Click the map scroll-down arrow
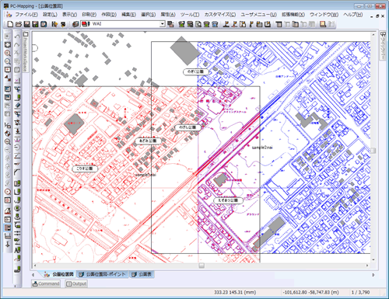Image resolution: width=389 pixels, height=299 pixels. click(x=373, y=259)
